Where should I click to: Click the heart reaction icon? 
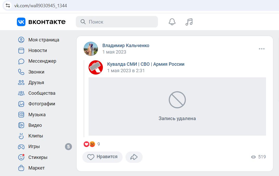[x=87, y=144]
